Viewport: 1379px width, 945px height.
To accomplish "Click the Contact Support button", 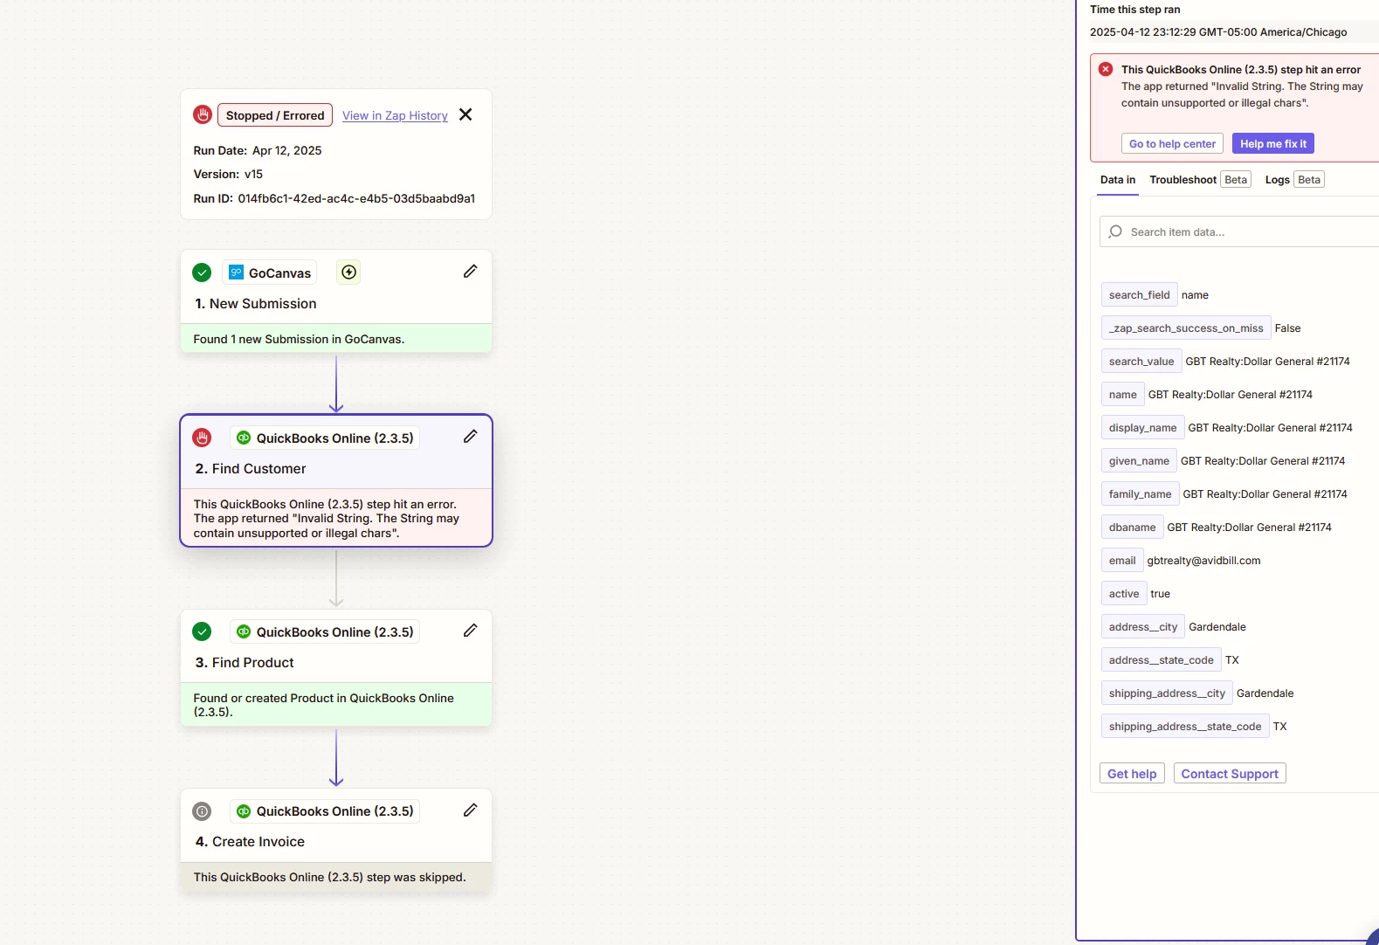I will coord(1230,774).
